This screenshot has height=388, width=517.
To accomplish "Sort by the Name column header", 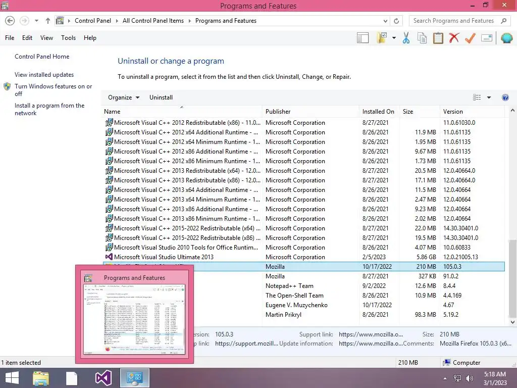I will click(182, 112).
